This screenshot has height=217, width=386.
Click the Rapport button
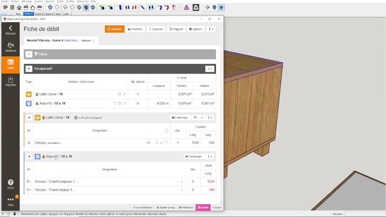[176, 29]
